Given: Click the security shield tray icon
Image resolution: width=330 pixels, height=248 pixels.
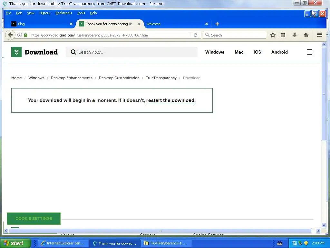Looking at the screenshot, I should pos(306,243).
